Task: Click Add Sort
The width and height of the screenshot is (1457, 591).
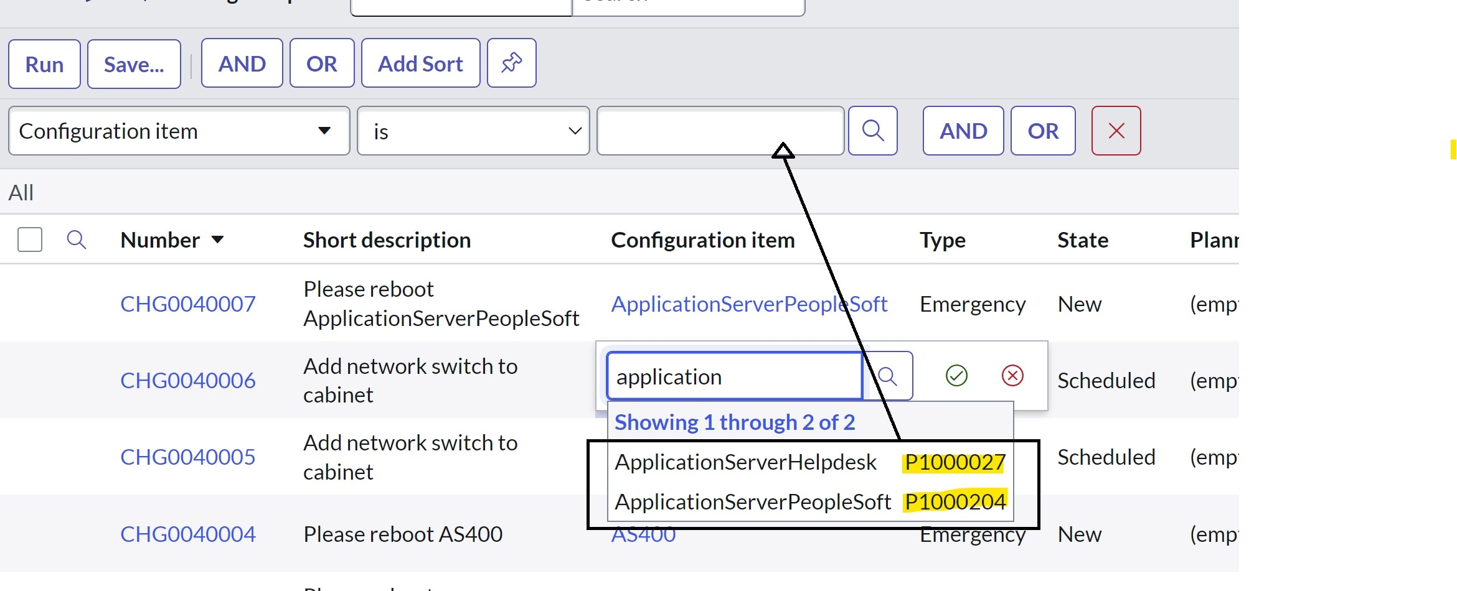Action: tap(420, 63)
